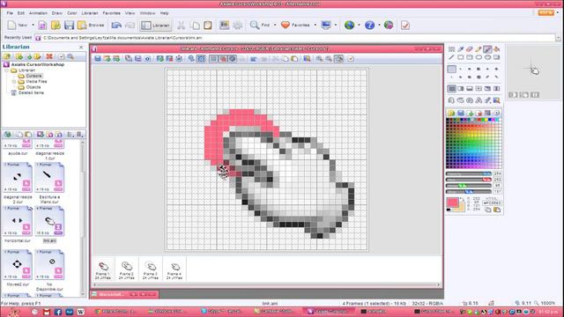Select the paint bucket fill tool

496,49
